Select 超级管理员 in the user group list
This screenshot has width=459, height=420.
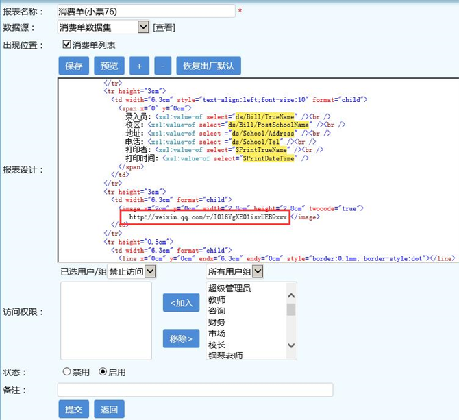229,288
